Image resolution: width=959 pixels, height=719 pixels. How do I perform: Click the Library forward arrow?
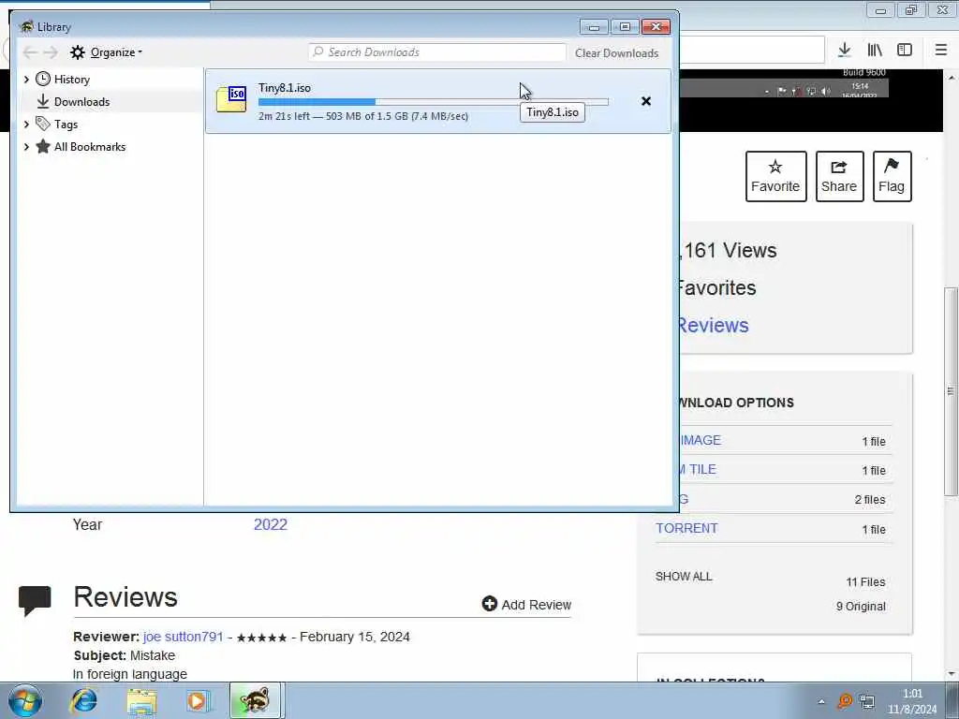pos(51,52)
